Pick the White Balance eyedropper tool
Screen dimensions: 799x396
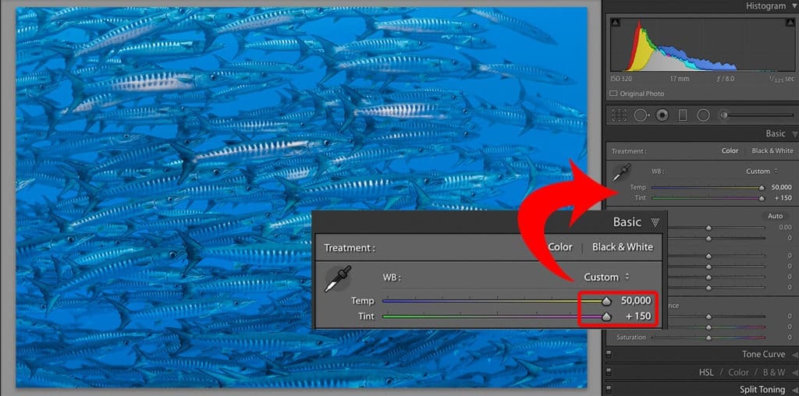pyautogui.click(x=622, y=172)
